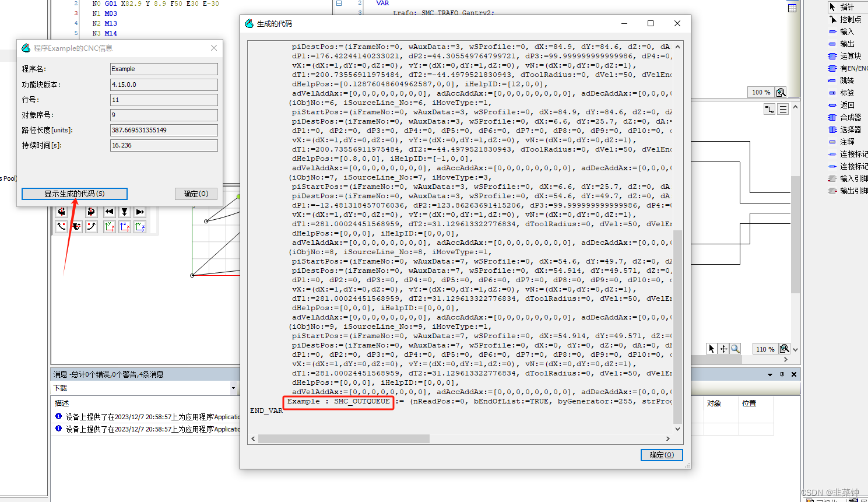Click the 描述 column header
The image size is (868, 502).
(62, 403)
